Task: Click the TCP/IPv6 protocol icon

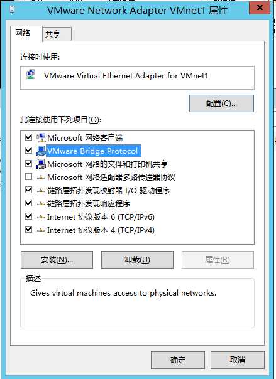Action: point(41,217)
